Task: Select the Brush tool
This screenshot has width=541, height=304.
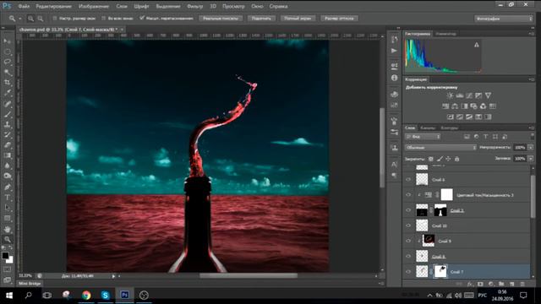Action: pyautogui.click(x=7, y=114)
